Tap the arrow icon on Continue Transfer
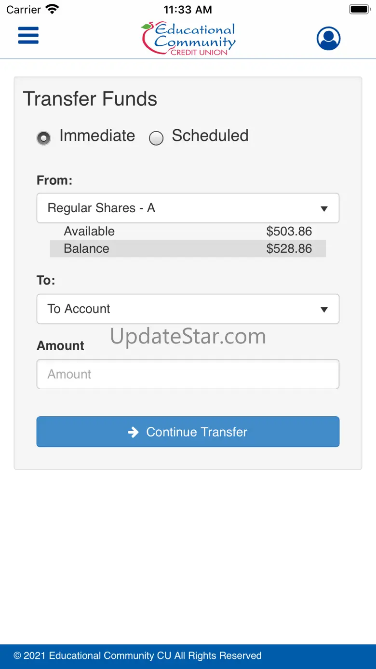Viewport: 376px width, 669px height. tap(134, 432)
